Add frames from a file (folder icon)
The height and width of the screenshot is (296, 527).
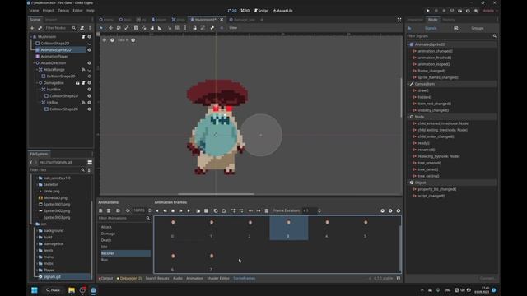tap(198, 210)
